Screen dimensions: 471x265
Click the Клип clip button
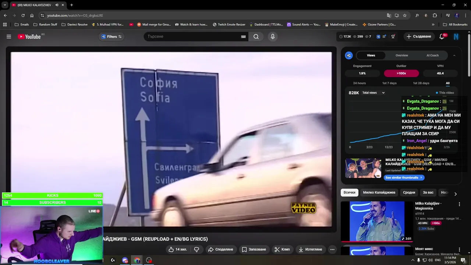point(282,250)
